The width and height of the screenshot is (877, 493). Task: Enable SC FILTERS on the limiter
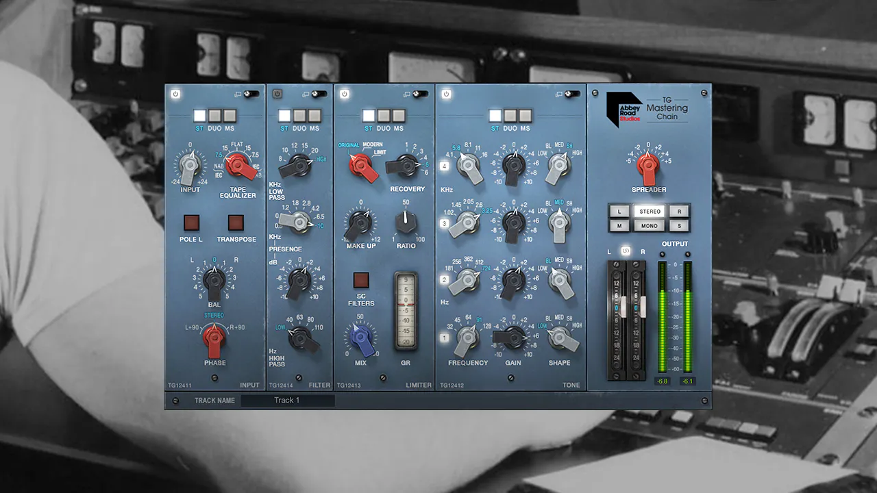point(361,280)
